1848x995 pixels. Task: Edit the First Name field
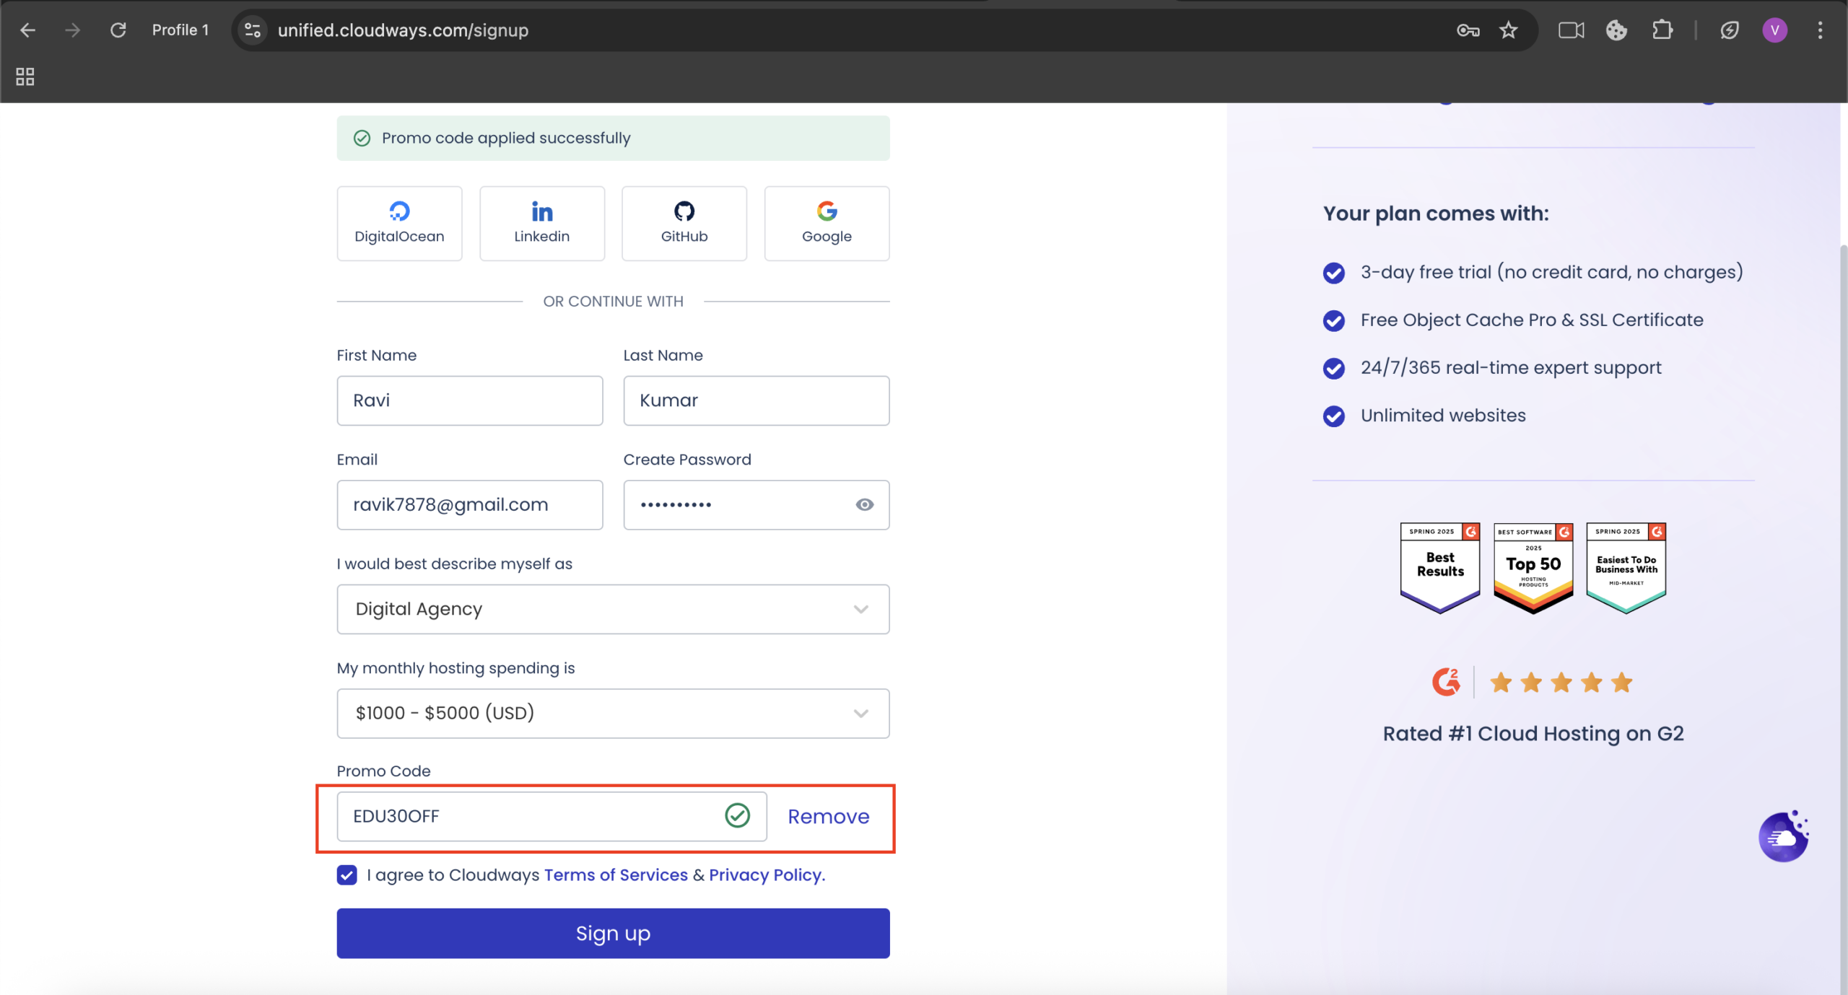tap(470, 400)
